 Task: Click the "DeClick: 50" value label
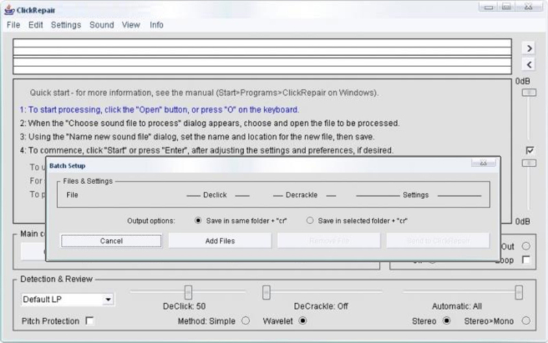tap(184, 306)
